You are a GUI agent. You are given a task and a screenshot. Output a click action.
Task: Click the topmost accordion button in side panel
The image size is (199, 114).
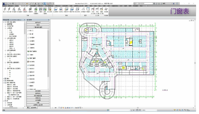(38, 23)
